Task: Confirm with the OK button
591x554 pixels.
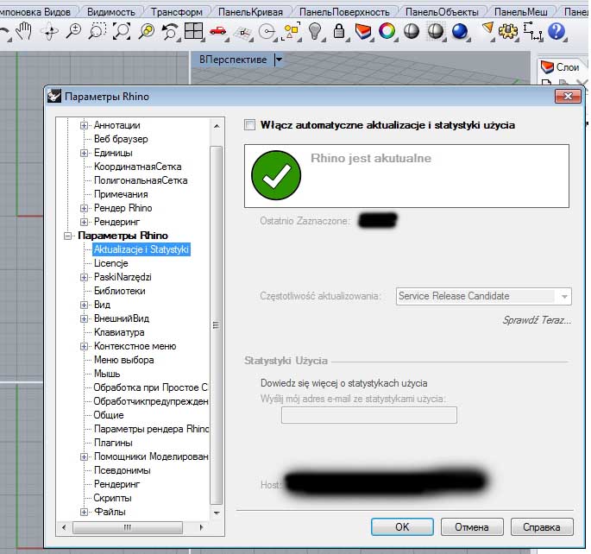Action: [x=402, y=527]
